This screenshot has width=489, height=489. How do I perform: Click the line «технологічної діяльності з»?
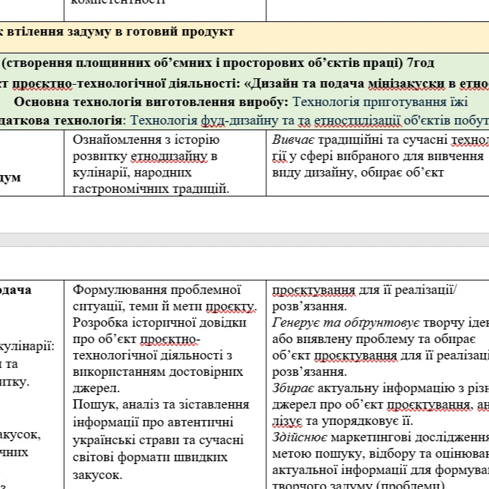pos(152,355)
